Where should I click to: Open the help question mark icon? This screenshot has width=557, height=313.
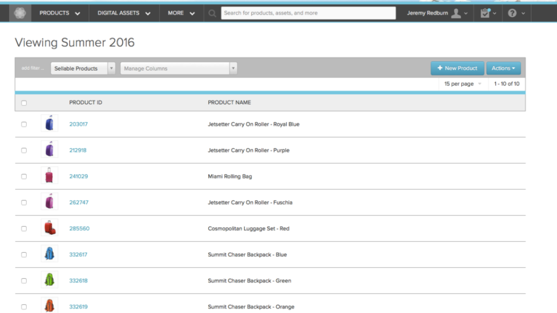point(512,13)
